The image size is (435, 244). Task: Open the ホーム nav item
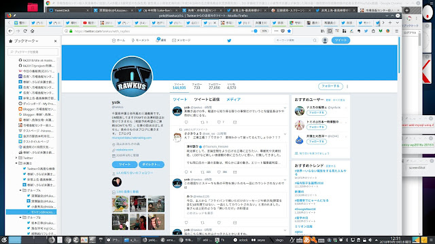click(118, 41)
